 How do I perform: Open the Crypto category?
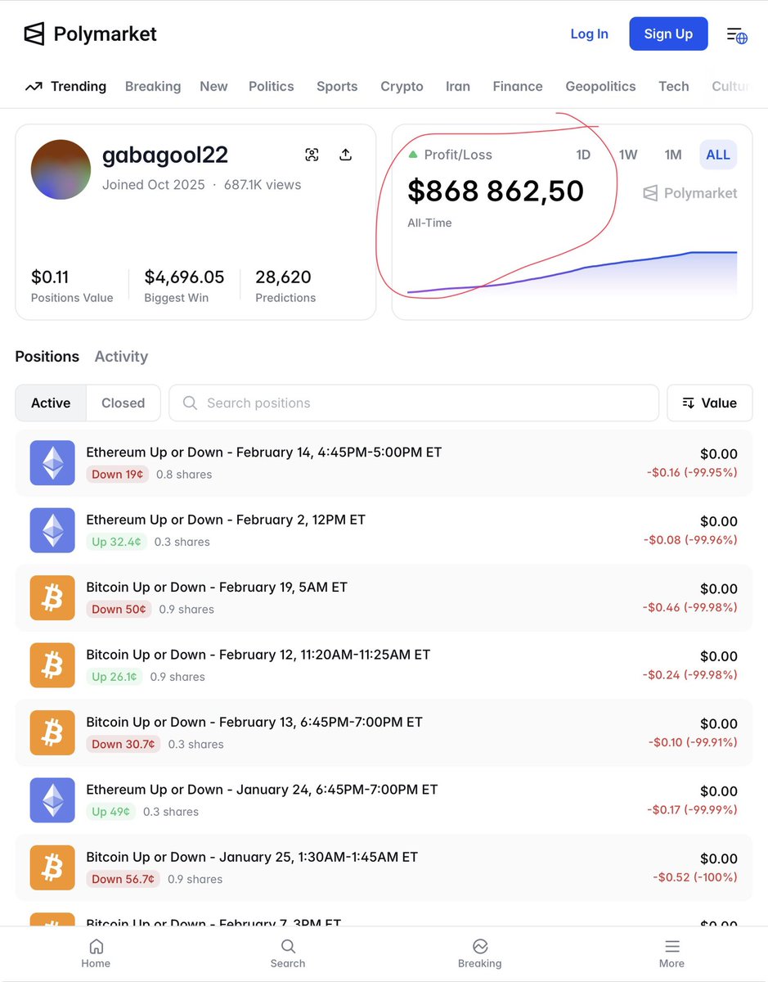pyautogui.click(x=402, y=87)
